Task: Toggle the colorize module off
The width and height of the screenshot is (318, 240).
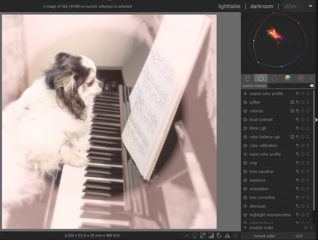Action: coord(245,111)
